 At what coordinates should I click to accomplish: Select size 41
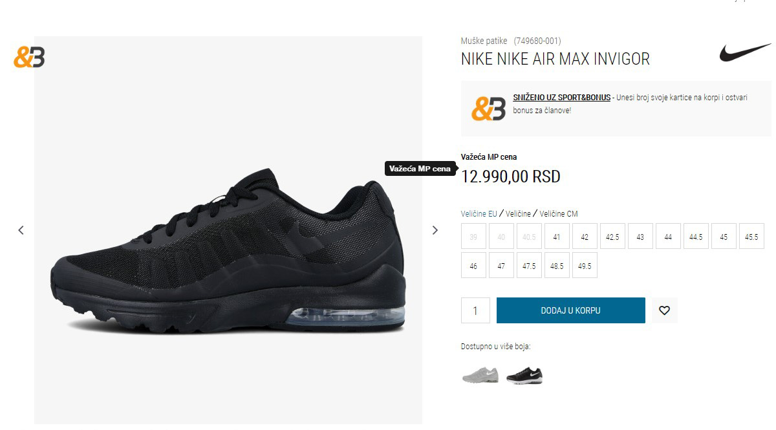pos(557,237)
